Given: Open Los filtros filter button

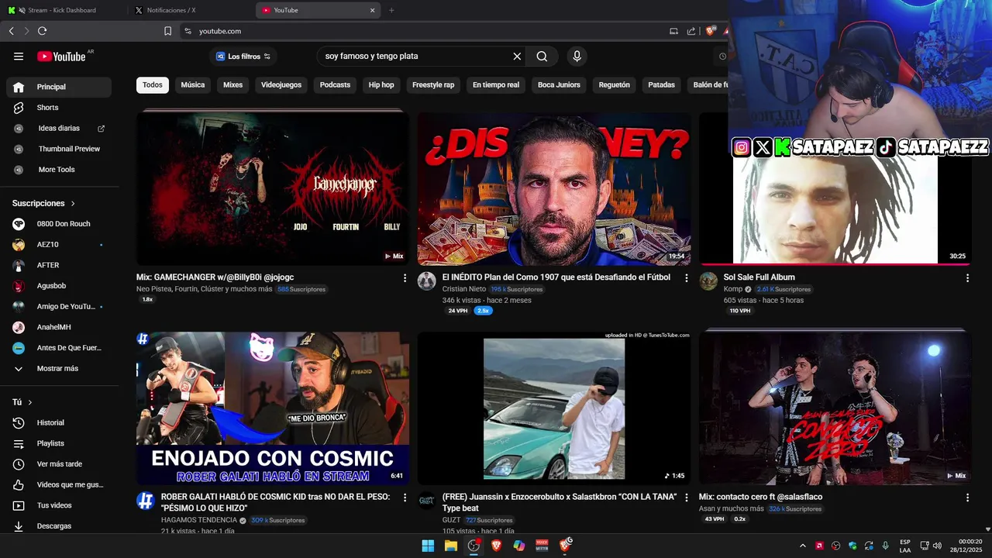Looking at the screenshot, I should pos(243,57).
